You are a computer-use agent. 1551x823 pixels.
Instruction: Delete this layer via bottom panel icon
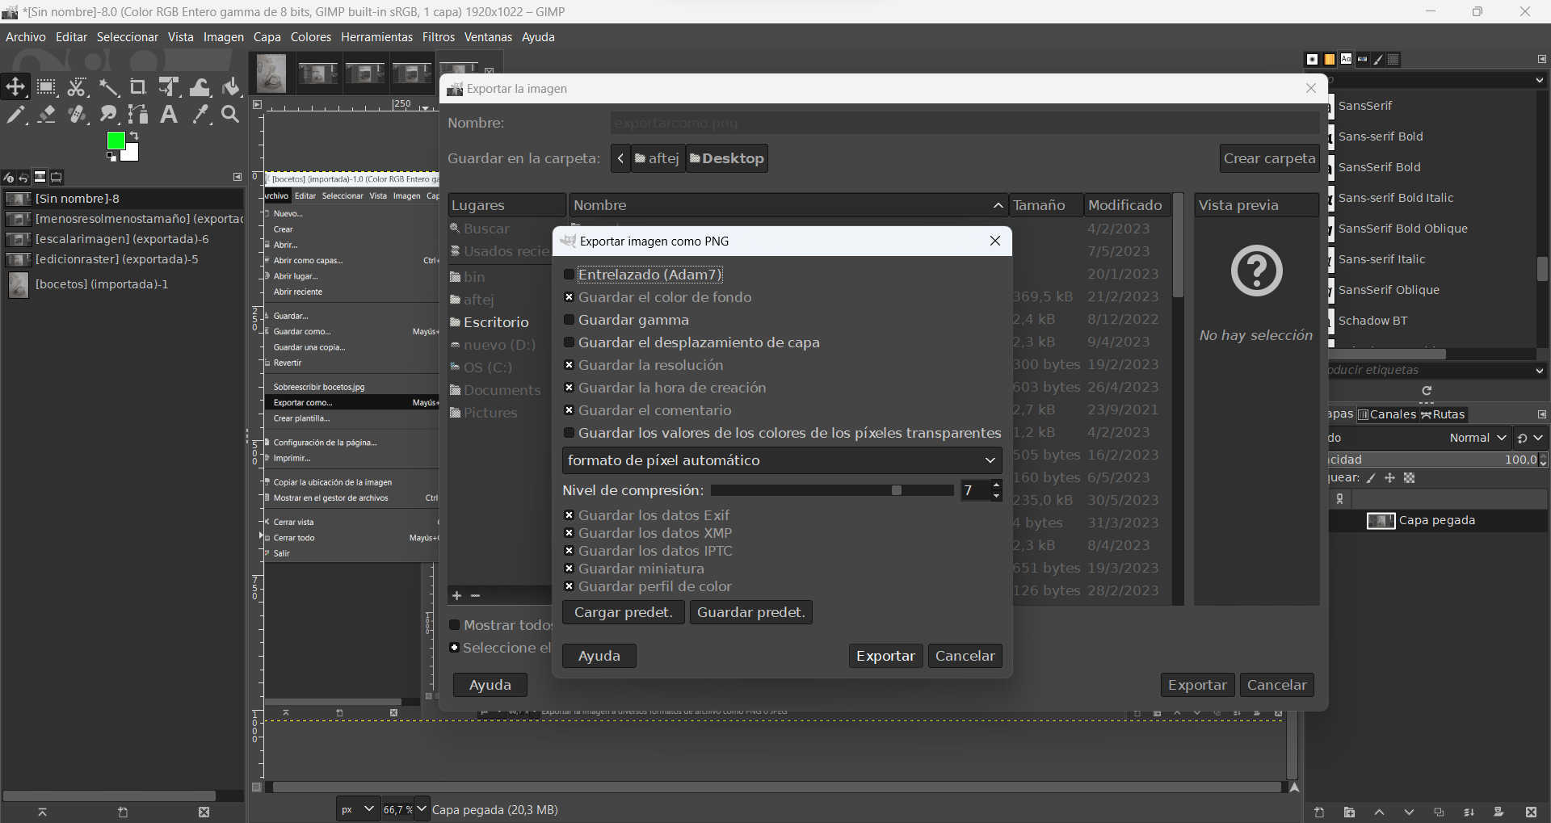pyautogui.click(x=1531, y=812)
